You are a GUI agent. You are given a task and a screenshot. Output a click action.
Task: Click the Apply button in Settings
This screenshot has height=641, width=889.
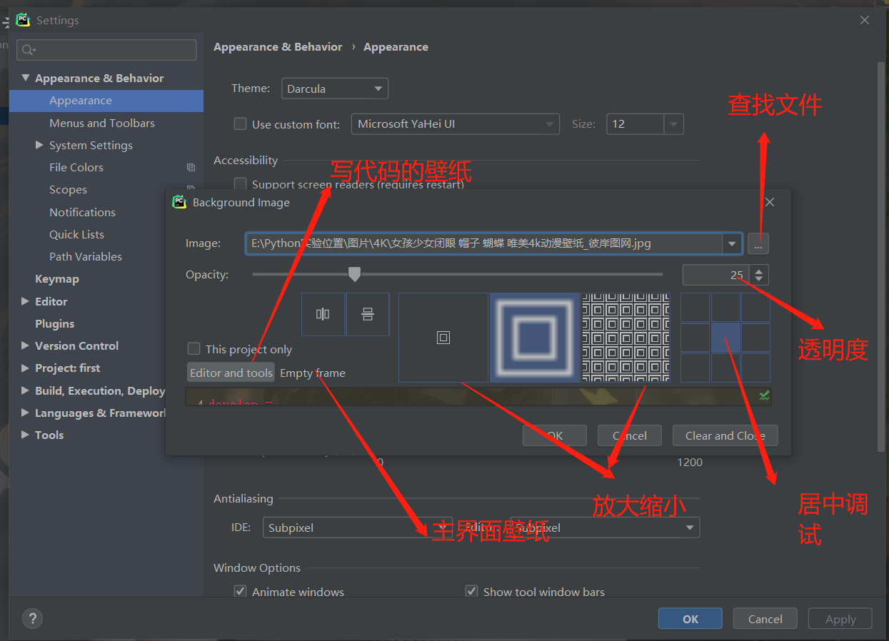pyautogui.click(x=840, y=619)
